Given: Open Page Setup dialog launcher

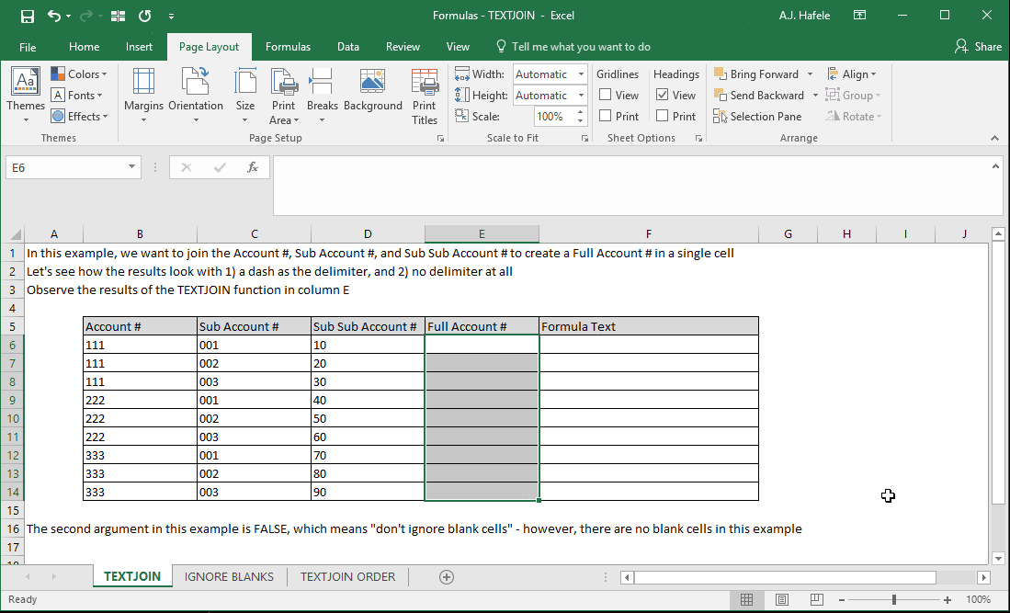Looking at the screenshot, I should click(440, 139).
